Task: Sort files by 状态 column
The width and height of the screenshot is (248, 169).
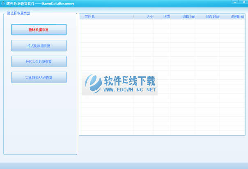Action: (166, 17)
